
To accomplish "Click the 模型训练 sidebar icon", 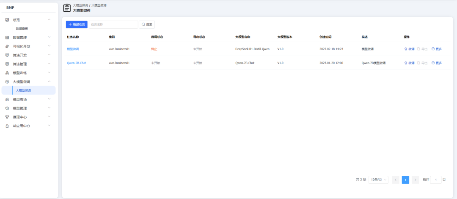I will pyautogui.click(x=7, y=73).
